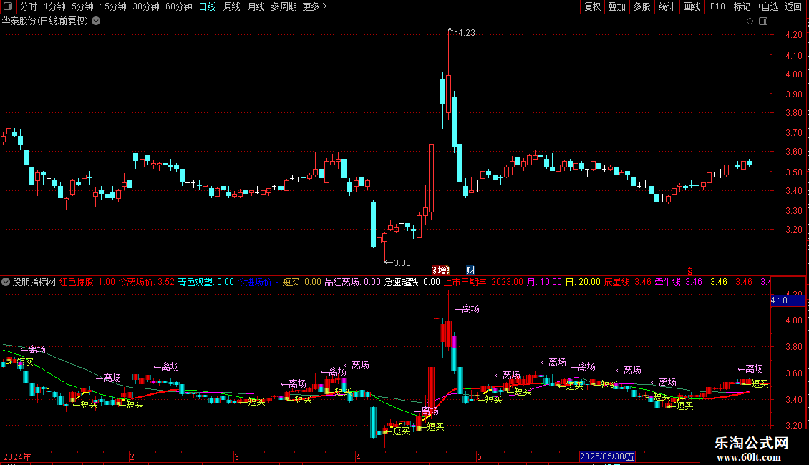Click the 标记 mark button
This screenshot has height=465, width=809.
tap(742, 6)
